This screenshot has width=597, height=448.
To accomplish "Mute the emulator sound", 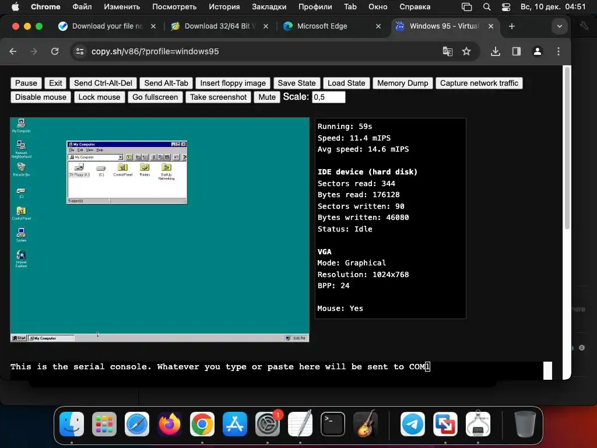I will click(267, 97).
